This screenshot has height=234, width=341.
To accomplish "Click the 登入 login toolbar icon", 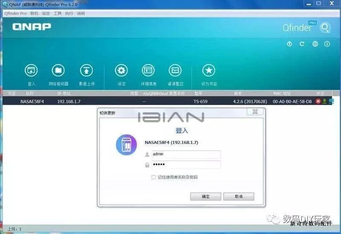I will 31,70.
